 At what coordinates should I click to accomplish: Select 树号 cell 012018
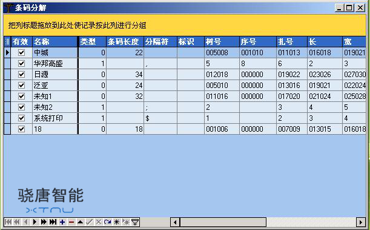click(x=222, y=74)
